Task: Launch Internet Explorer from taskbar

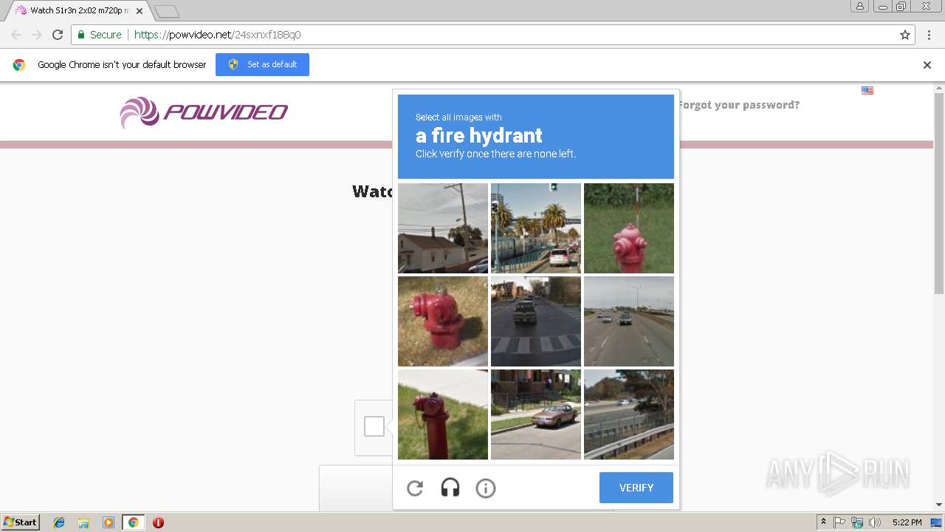Action: pyautogui.click(x=59, y=522)
